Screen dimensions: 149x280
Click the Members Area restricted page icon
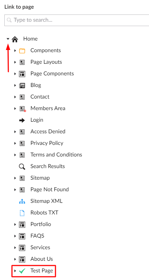[22, 109]
